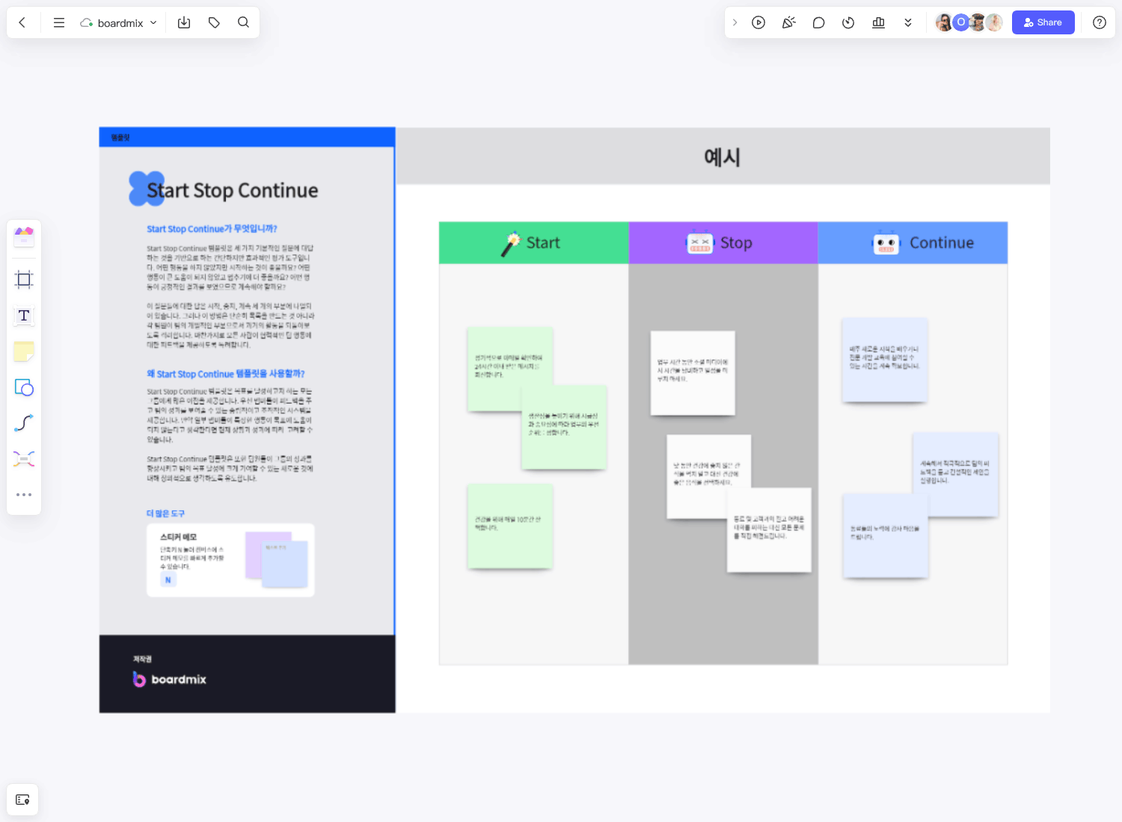Click '왜 Start Stop Continue 템플릿을 사용할까?' heading

pyautogui.click(x=226, y=374)
